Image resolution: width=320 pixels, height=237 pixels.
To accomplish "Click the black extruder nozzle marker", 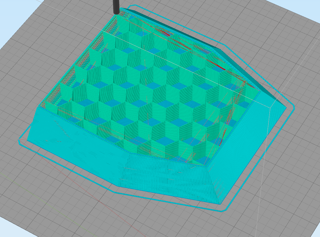I will [x=116, y=7].
